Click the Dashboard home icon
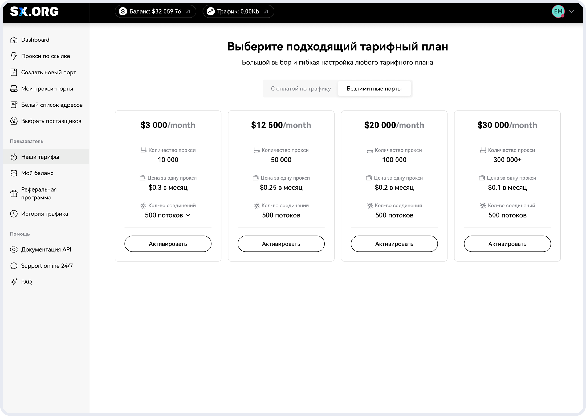Image resolution: width=586 pixels, height=416 pixels. [x=14, y=40]
